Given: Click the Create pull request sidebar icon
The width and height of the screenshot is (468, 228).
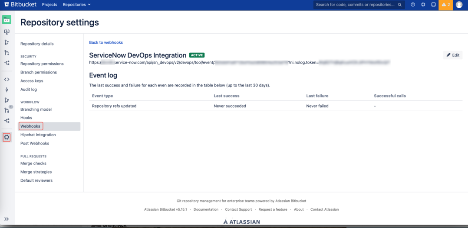Looking at the screenshot, I should coord(7,53).
